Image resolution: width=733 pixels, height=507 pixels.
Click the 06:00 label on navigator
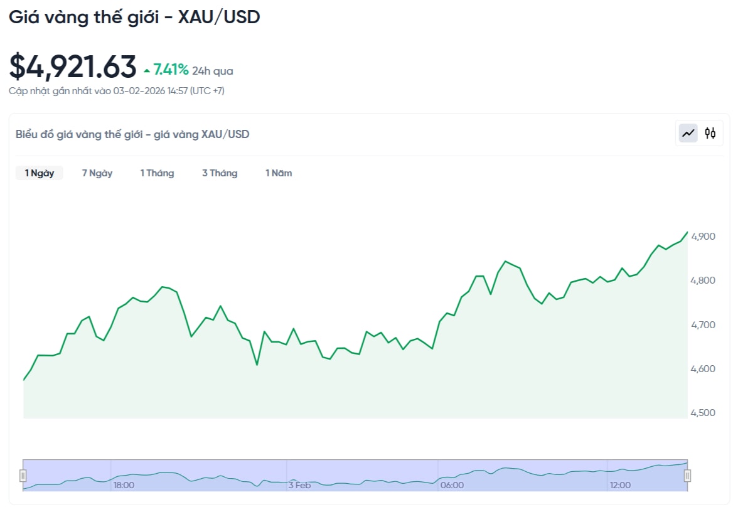pyautogui.click(x=453, y=485)
